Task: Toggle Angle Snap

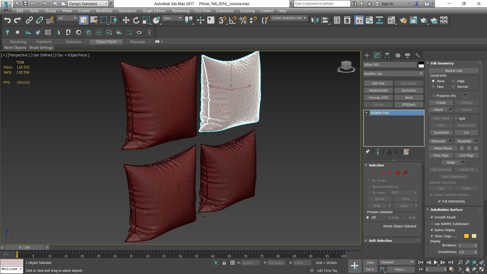Action: coord(233,20)
